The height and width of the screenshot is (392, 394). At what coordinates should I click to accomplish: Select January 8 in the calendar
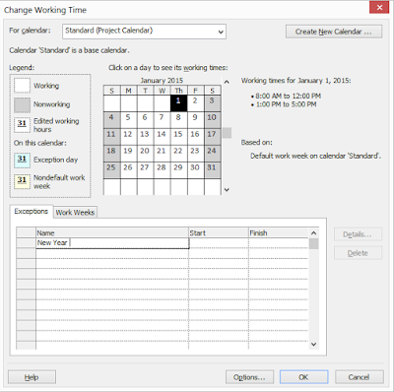pyautogui.click(x=178, y=120)
